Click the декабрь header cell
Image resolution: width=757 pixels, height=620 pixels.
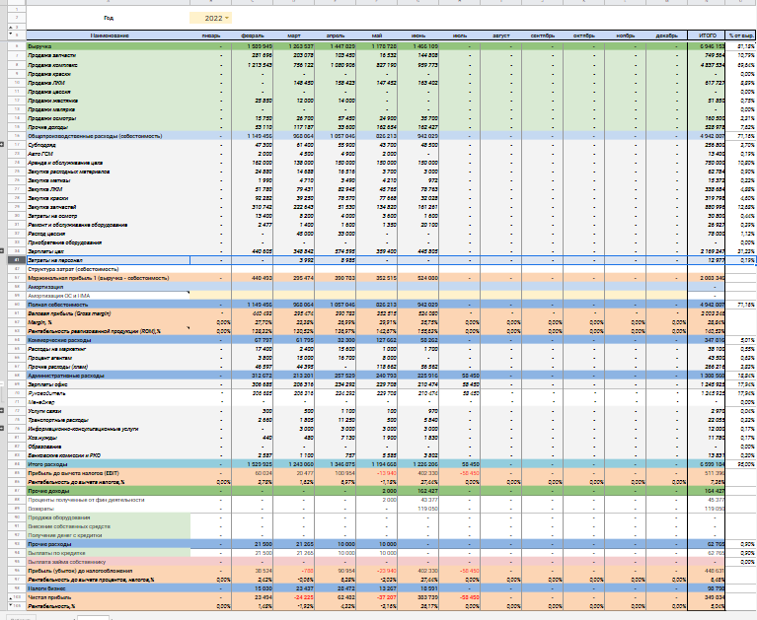pyautogui.click(x=667, y=35)
